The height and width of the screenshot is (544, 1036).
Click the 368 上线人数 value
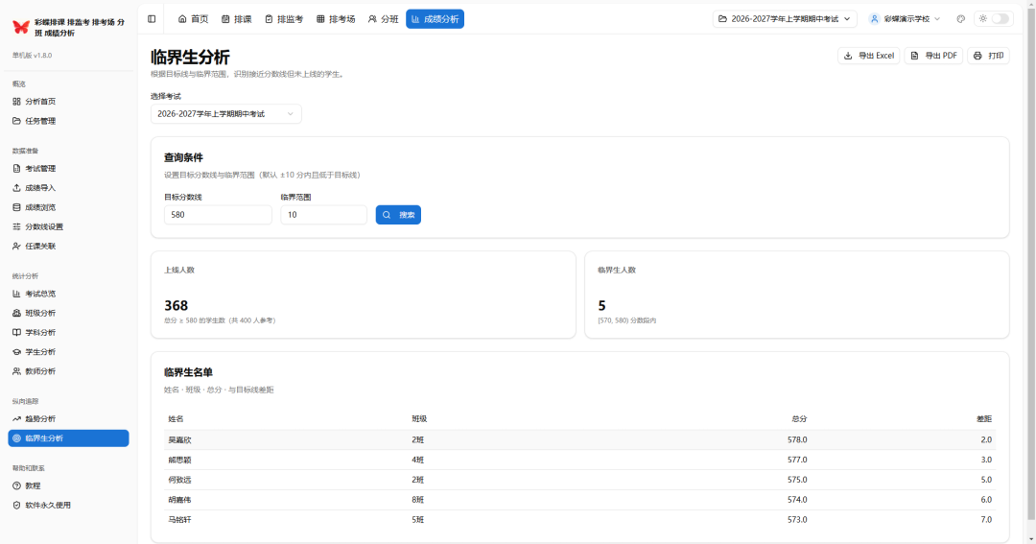tap(177, 305)
